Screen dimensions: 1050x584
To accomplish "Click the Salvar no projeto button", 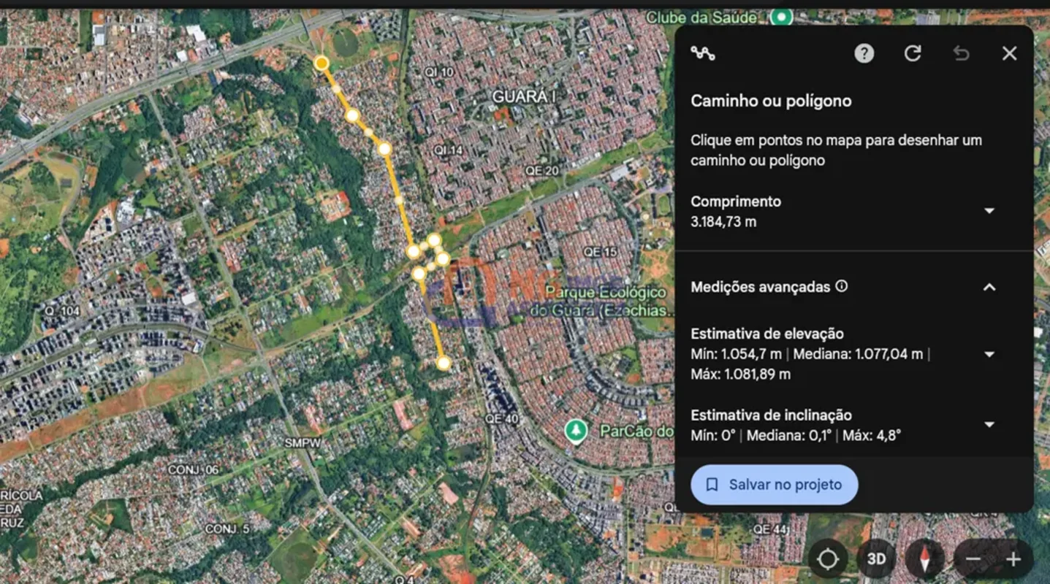I will pyautogui.click(x=774, y=485).
